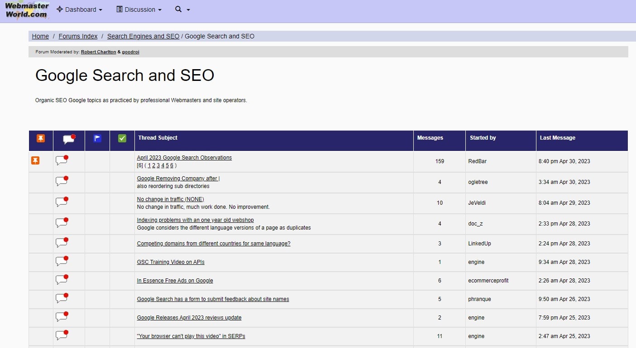Open Google Search site names feedback thread
The image size is (636, 348).
pos(213,299)
